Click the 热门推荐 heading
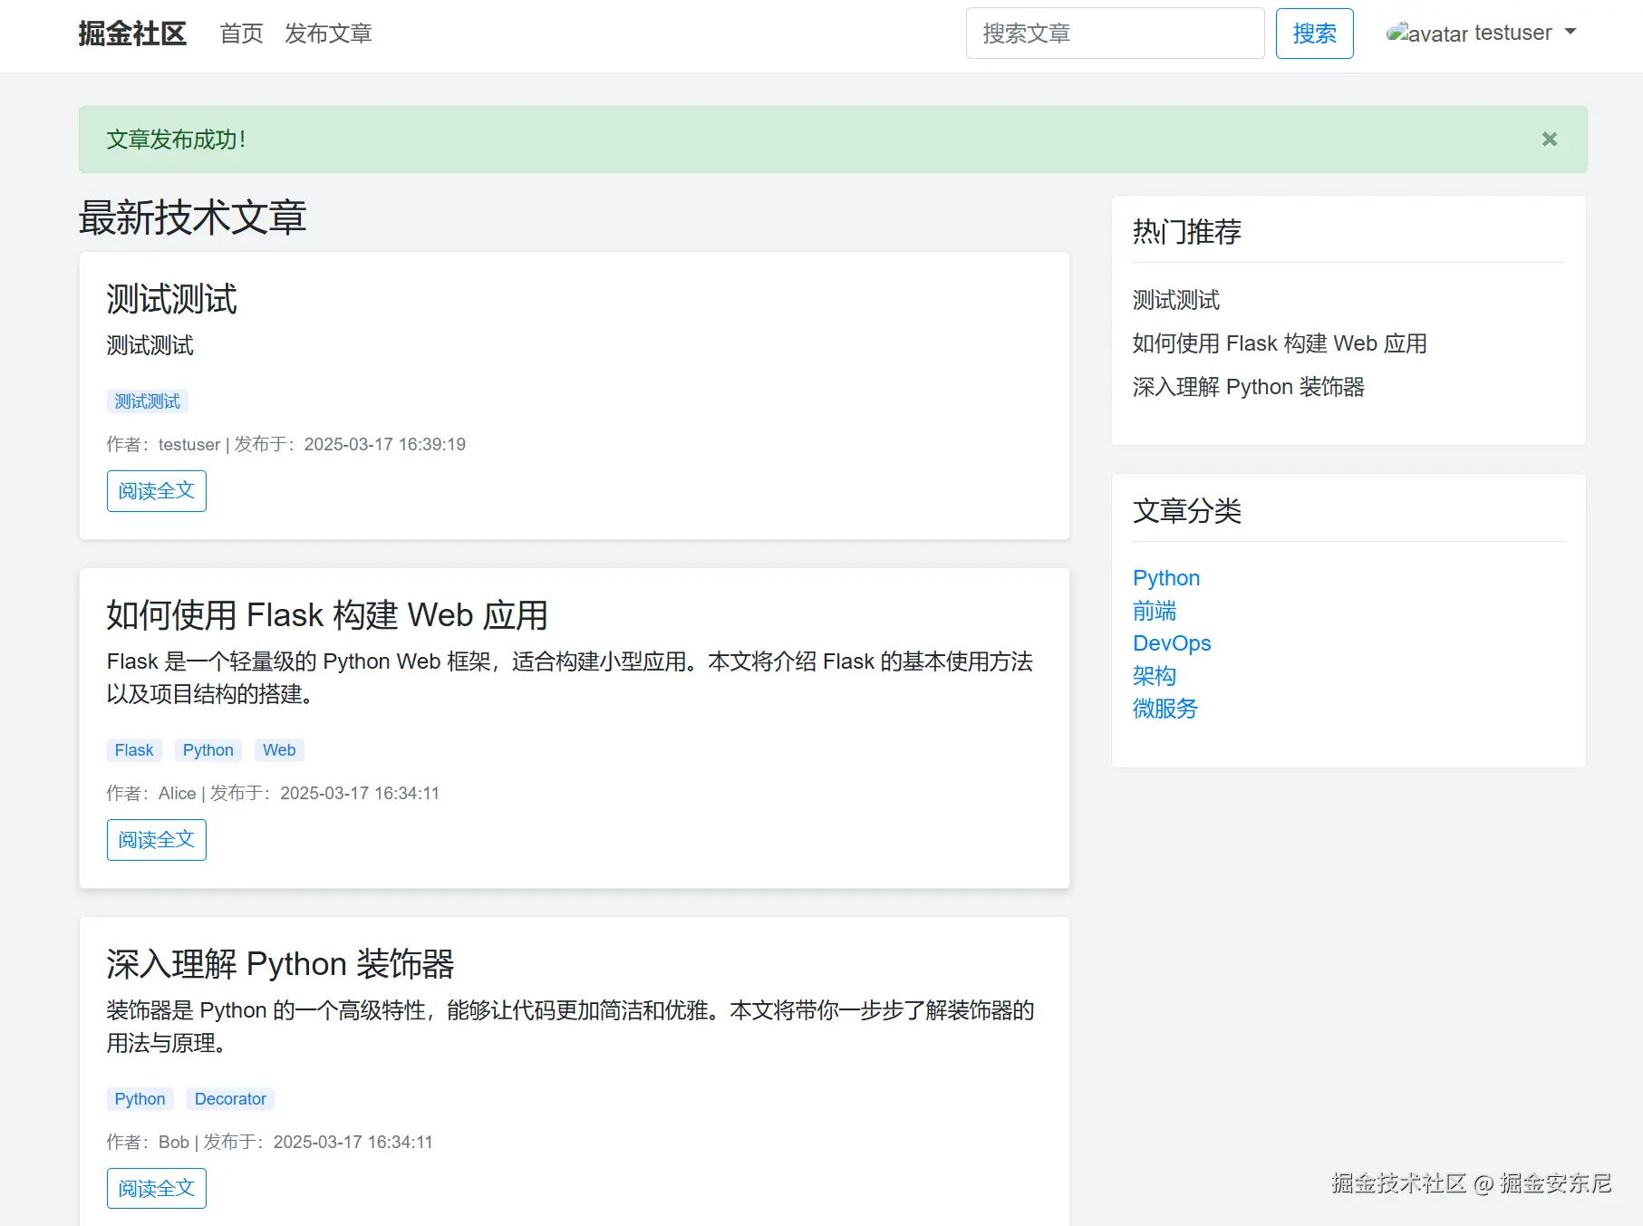 click(1187, 232)
